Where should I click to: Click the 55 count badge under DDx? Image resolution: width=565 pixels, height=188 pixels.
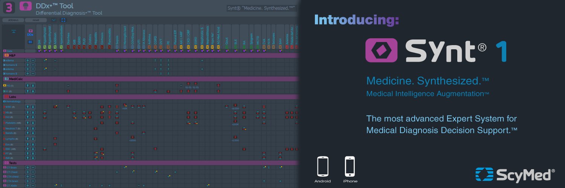(x=31, y=42)
